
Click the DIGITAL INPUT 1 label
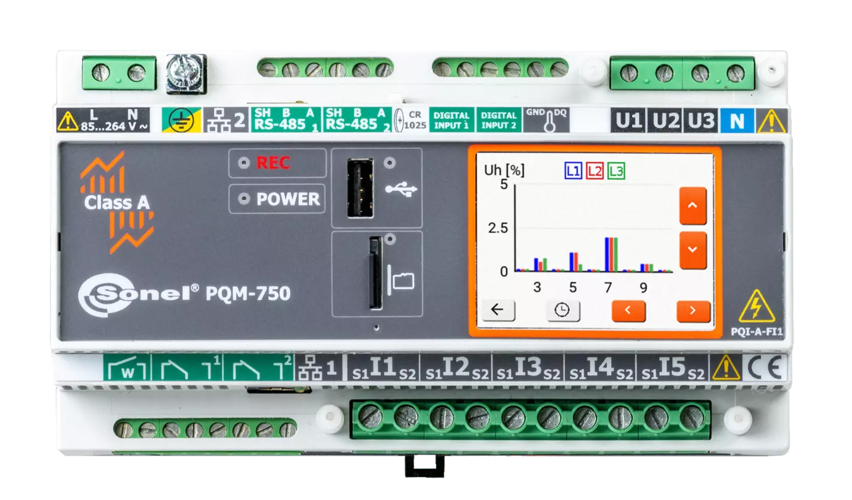pyautogui.click(x=451, y=120)
